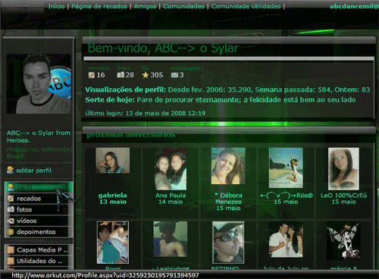Open the Capas Media P feed
379x279 pixels.
pos(42,250)
